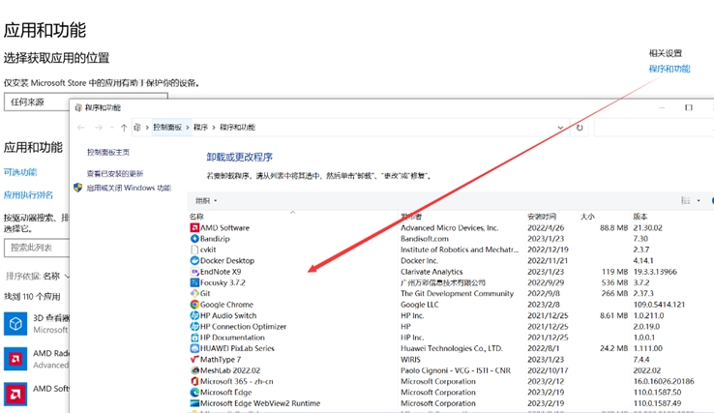The image size is (714, 413).
Task: Click the Microsoft Edge WebView2 Runtime icon
Action: tap(194, 403)
